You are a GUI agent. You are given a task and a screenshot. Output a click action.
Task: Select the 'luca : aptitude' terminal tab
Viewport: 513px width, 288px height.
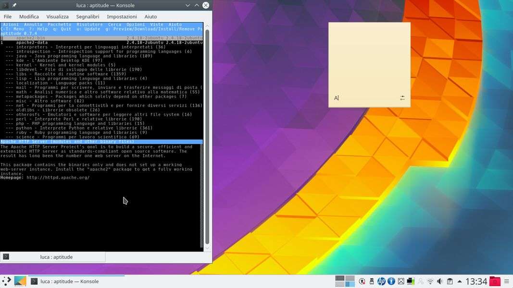[53, 257]
